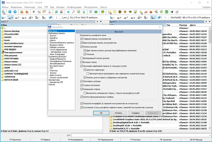Viewport: 212px width, 142px height.
Task: Click the red paperclip toolbar icon
Action: click(x=146, y=12)
